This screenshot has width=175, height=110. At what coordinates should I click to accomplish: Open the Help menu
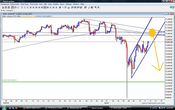tap(82, 4)
